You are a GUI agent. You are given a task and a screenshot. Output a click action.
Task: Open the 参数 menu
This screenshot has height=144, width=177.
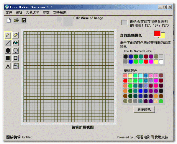coord(46,12)
